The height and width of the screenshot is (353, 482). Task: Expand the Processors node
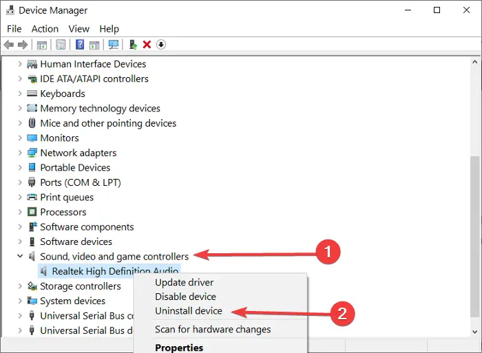tap(20, 212)
